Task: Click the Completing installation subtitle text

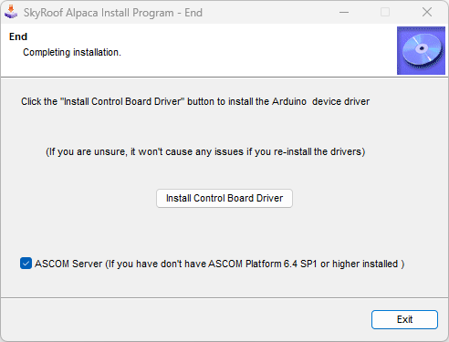Action: [x=72, y=52]
